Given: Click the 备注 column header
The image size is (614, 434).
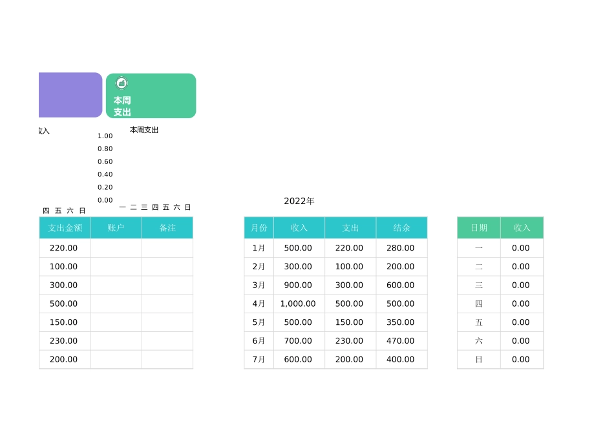Looking at the screenshot, I should click(167, 228).
